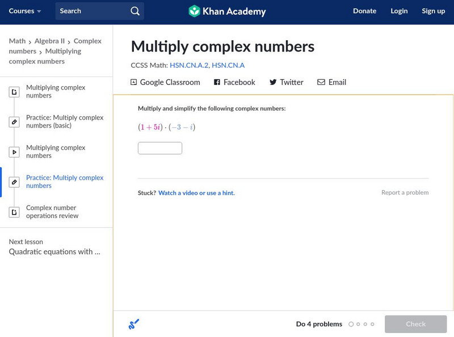The width and height of the screenshot is (454, 337).
Task: Click the answer input box
Action: (x=160, y=148)
